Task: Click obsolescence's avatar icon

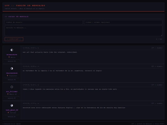Action: click(12, 69)
